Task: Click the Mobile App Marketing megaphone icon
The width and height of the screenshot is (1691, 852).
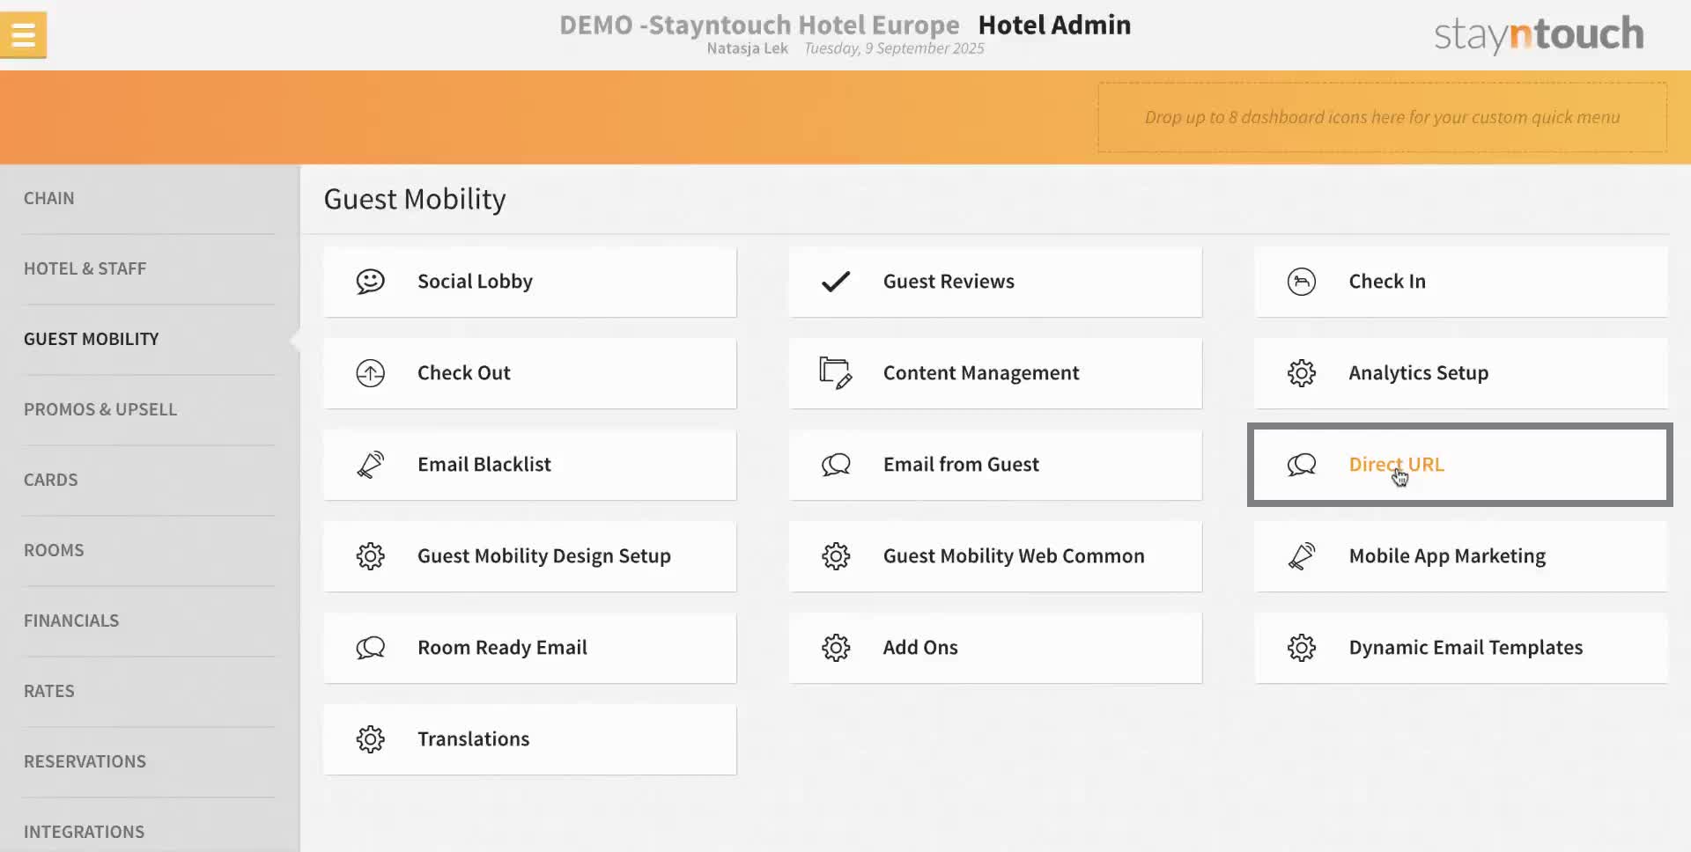Action: pyautogui.click(x=1301, y=556)
